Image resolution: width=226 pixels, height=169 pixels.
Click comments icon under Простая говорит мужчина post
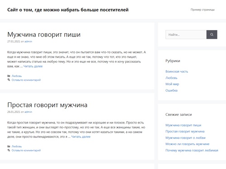coord(9,150)
